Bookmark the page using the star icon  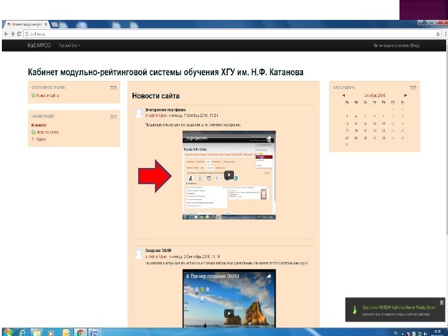pyautogui.click(x=438, y=34)
